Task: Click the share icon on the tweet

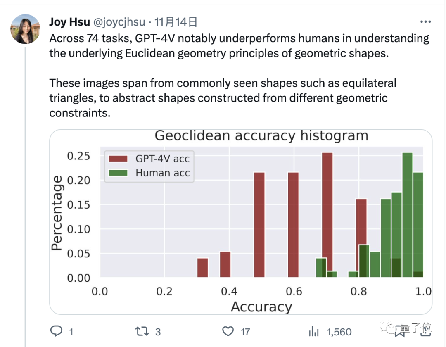Action: (x=425, y=331)
